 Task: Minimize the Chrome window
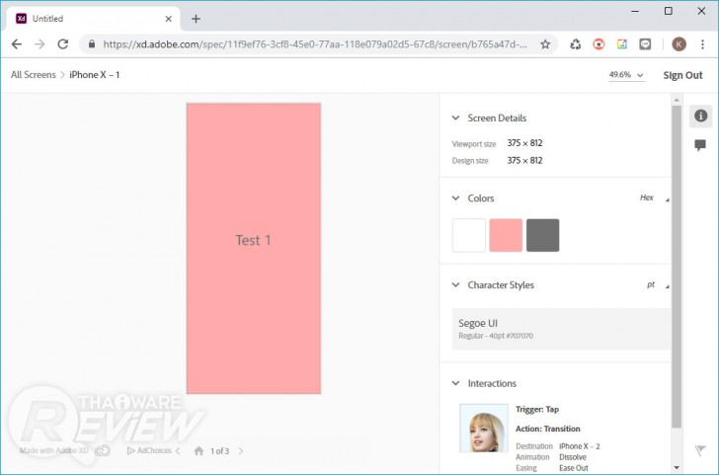635,11
